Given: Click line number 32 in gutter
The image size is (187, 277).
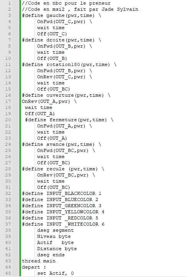Looking at the screenshot, I should point(8,193).
